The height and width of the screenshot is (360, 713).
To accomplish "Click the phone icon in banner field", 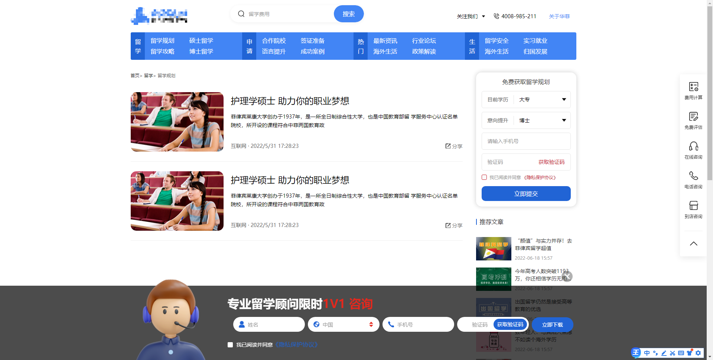I will tap(391, 324).
